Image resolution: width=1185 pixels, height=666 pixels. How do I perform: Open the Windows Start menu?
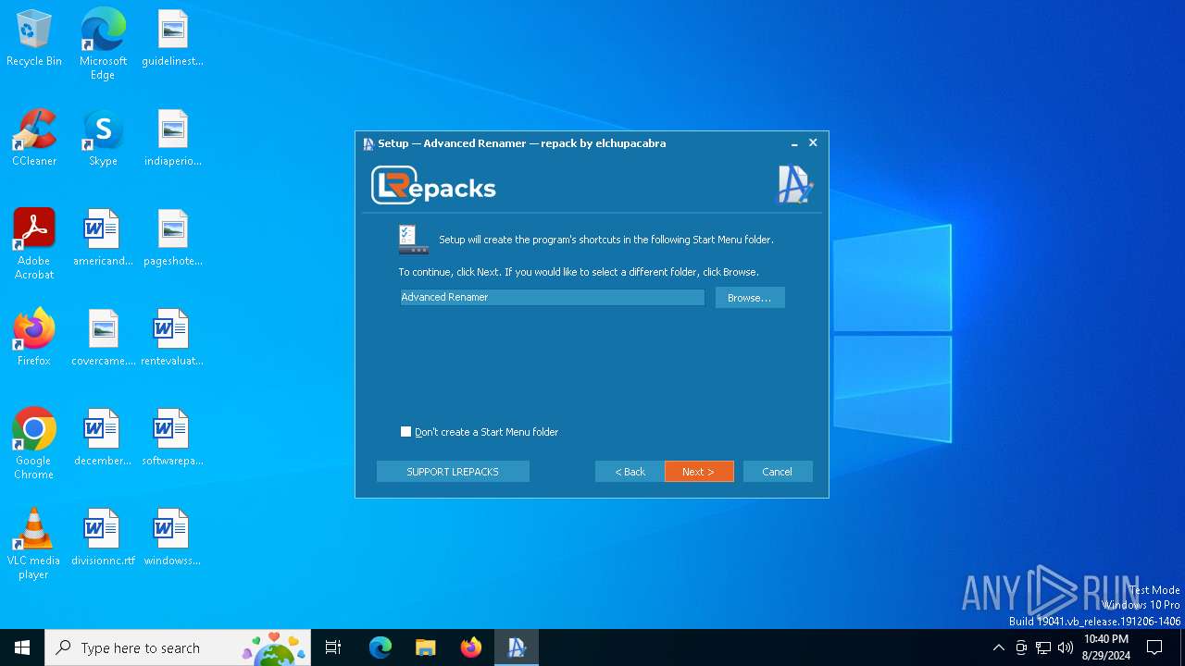click(22, 647)
